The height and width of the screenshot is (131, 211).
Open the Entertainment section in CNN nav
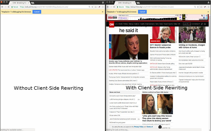tap(150, 24)
